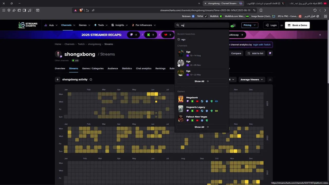Select the Ega channel result dated 14 Aug
This screenshot has height=185, width=329.
click(x=202, y=53)
